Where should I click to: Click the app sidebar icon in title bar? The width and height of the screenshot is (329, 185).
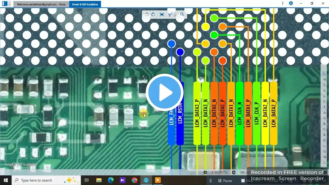(5, 4)
